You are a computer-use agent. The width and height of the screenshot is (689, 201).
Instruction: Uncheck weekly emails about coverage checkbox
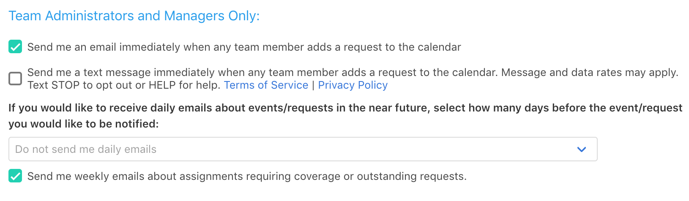coord(15,176)
